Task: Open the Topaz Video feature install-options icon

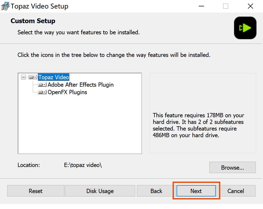Action: pos(33,77)
